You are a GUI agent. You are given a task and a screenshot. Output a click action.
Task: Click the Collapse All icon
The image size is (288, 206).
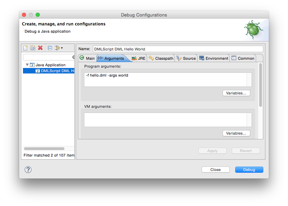point(50,48)
